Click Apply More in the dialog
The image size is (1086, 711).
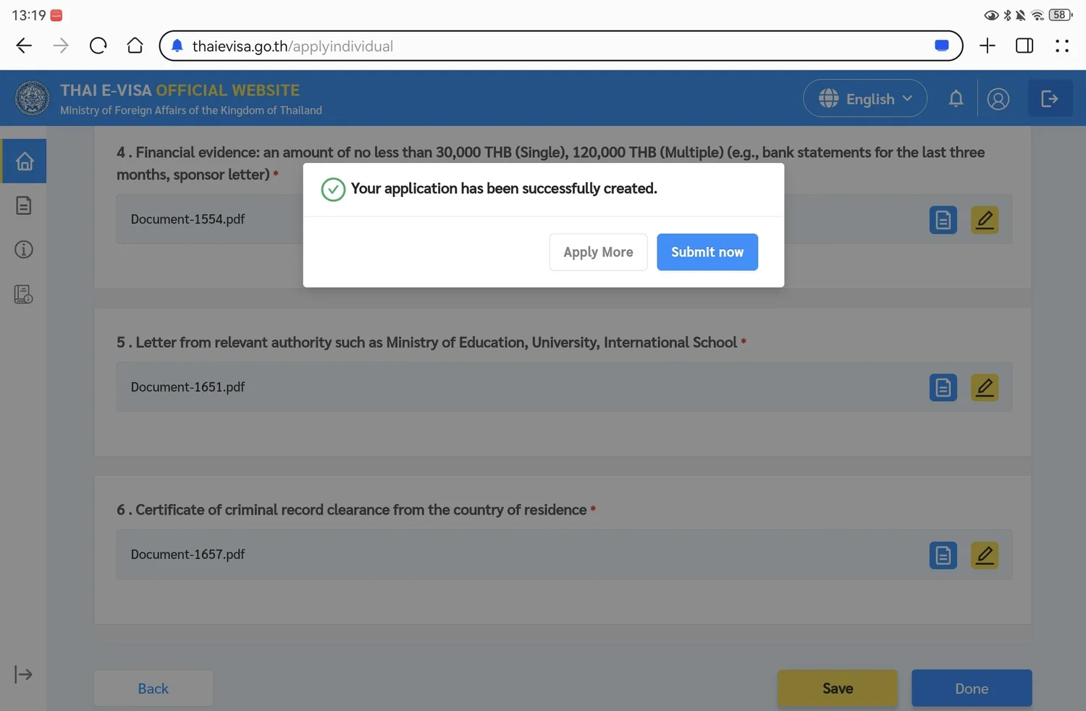pyautogui.click(x=598, y=252)
